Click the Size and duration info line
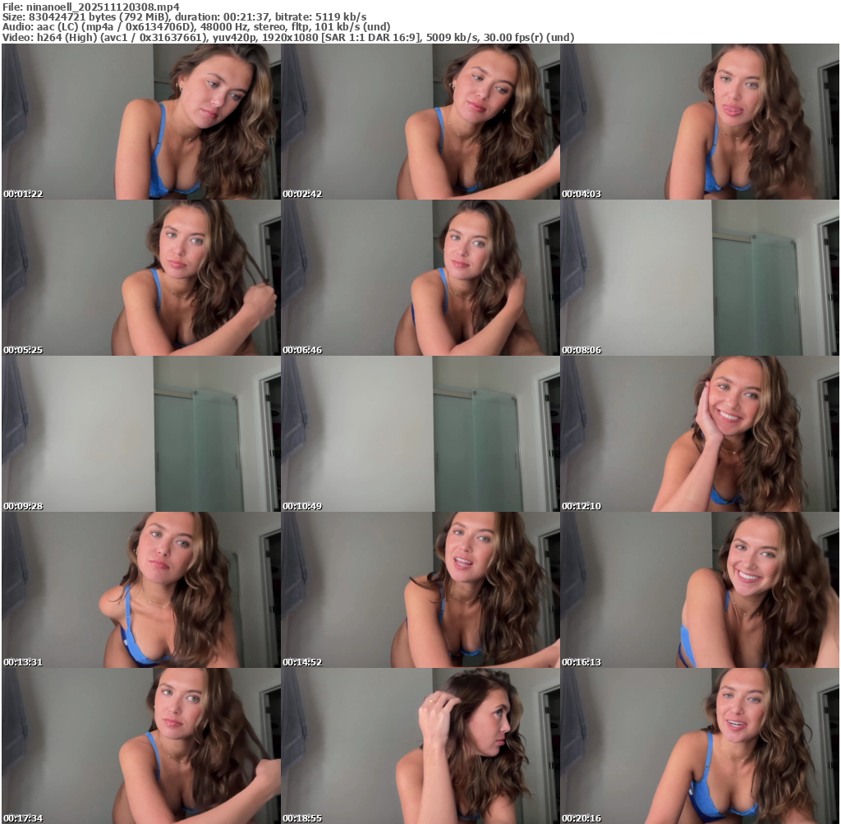Screen dimensions: 841x824 185,16
